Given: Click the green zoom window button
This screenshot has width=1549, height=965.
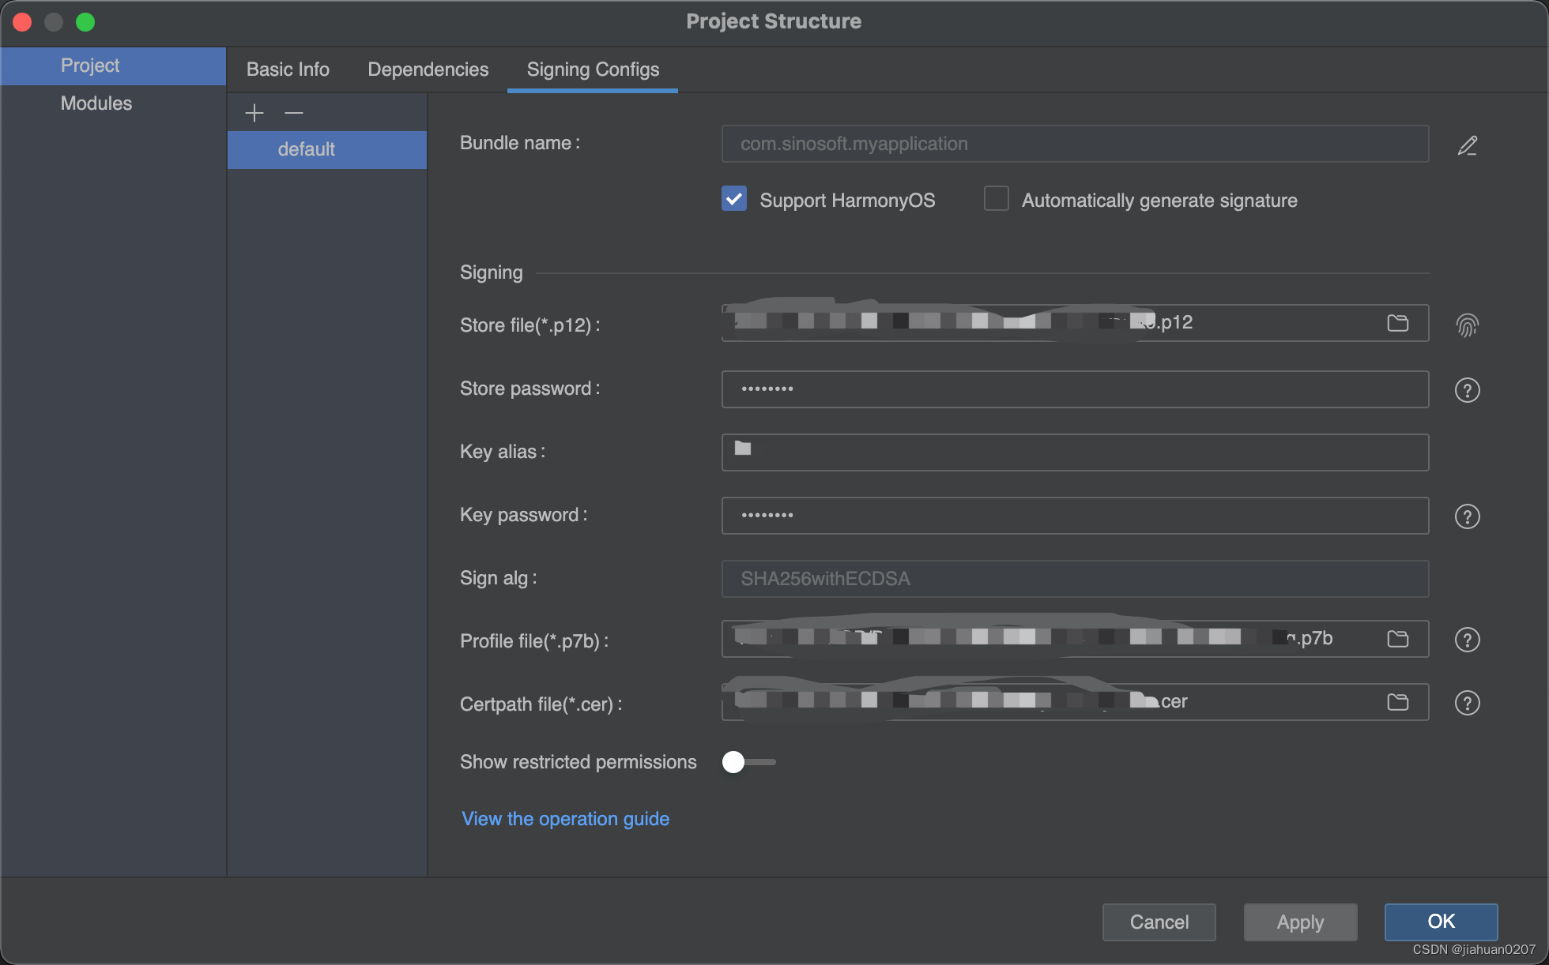Looking at the screenshot, I should pyautogui.click(x=85, y=22).
